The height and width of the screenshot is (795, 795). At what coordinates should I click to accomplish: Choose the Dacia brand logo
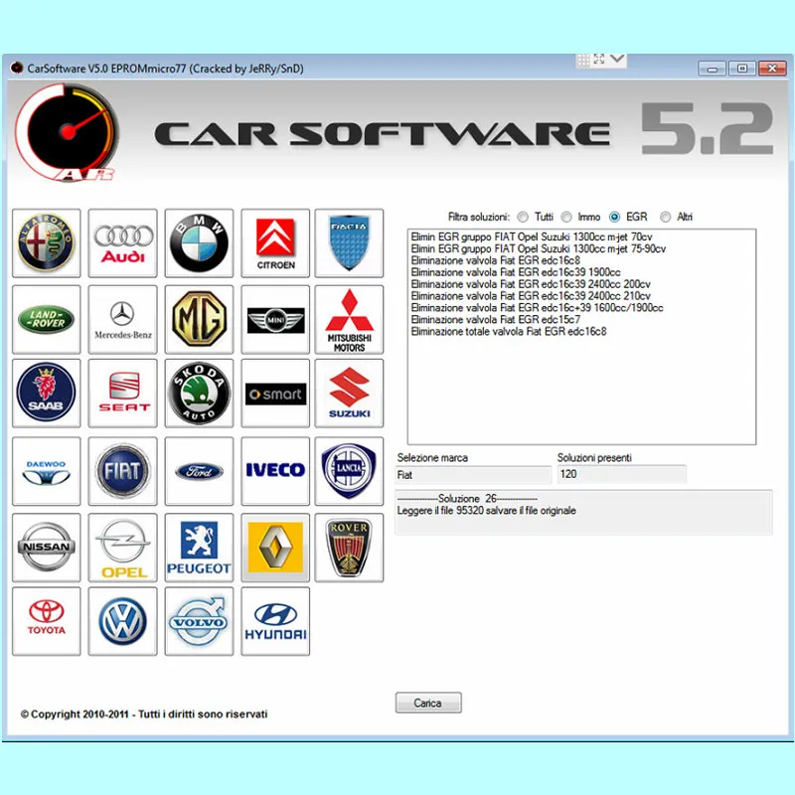point(349,242)
